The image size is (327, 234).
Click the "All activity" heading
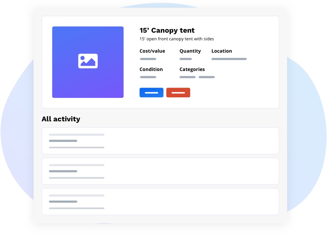[x=61, y=119]
